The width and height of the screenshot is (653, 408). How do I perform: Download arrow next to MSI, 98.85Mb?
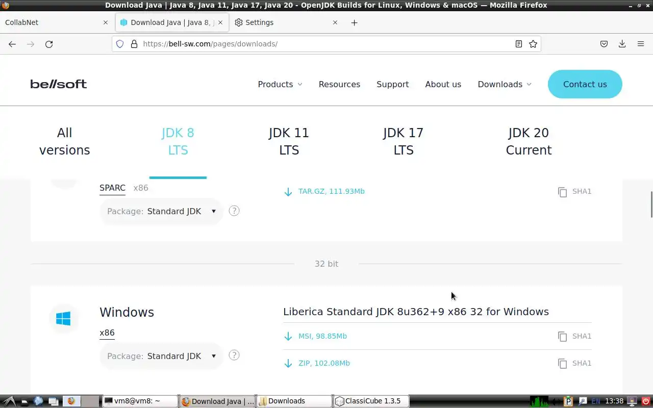click(288, 336)
